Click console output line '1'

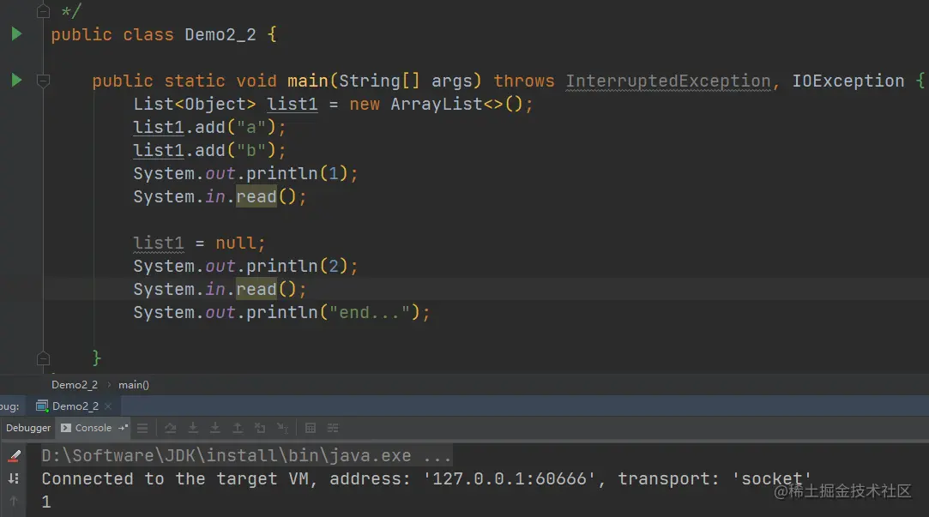[x=46, y=502]
